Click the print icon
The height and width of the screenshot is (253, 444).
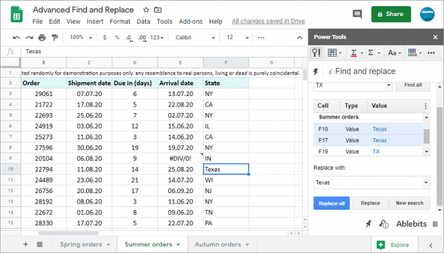coord(42,38)
